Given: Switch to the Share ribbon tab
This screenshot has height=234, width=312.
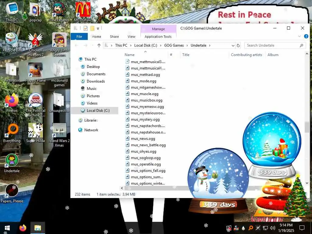Looking at the screenshot, I should click(x=115, y=37).
